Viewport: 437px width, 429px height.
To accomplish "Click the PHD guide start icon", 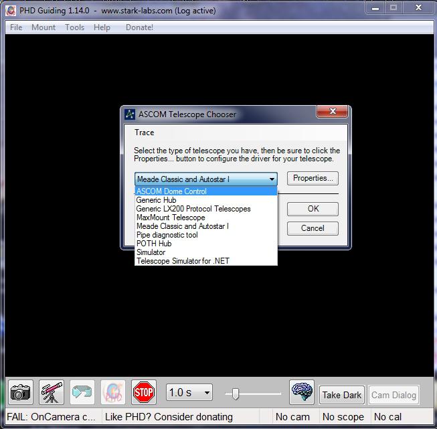I will pyautogui.click(x=113, y=392).
